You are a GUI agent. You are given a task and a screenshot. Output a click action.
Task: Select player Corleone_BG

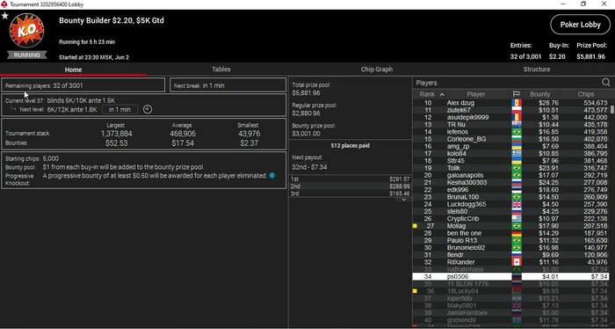pyautogui.click(x=510, y=139)
